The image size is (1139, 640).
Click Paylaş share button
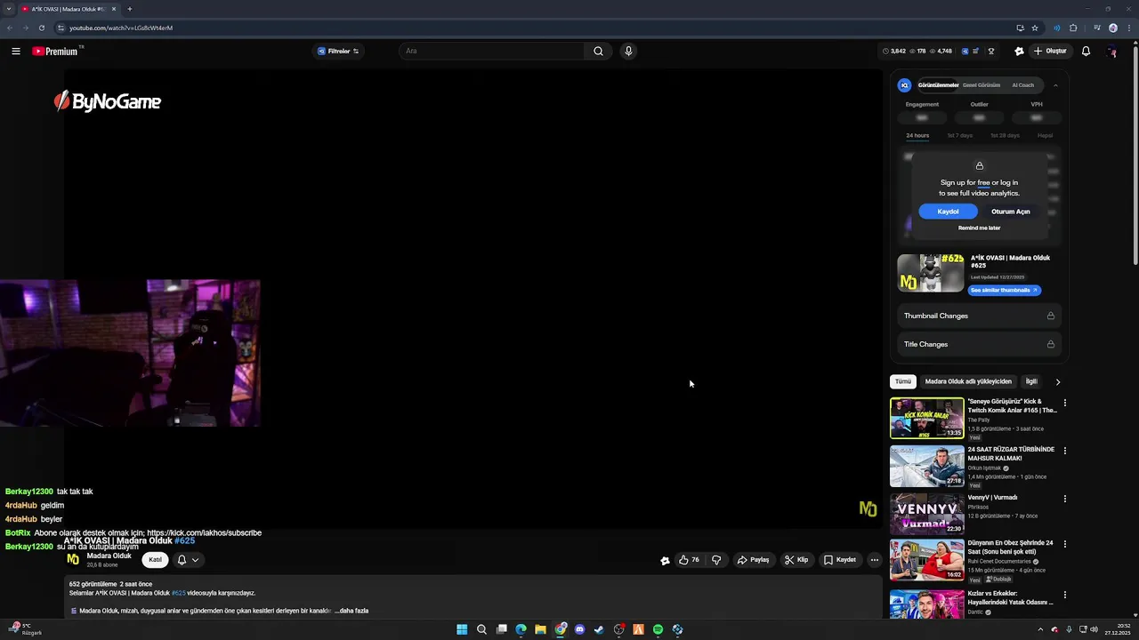(x=753, y=560)
